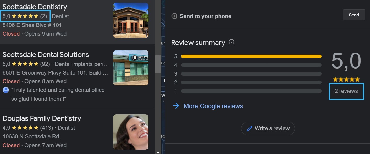Open Scottsdale Dental Solutions listing title
This screenshot has height=154, width=370.
46,55
